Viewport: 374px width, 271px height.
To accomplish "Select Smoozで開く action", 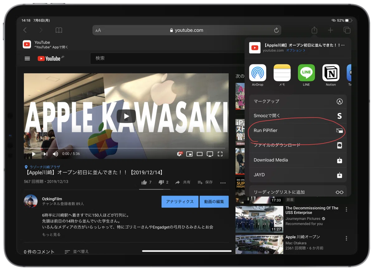I will (x=298, y=116).
